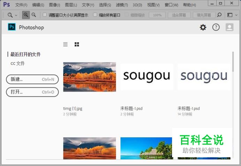241x166 pixels.
Task: Click the 打开... button
Action: [x=32, y=92]
